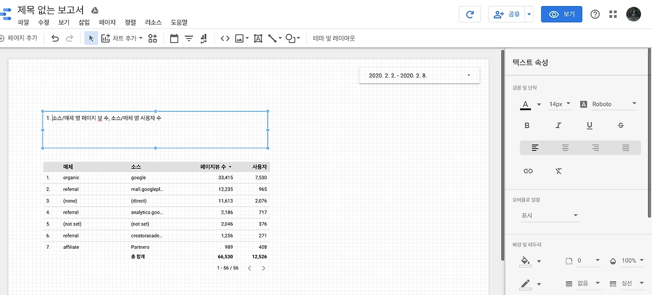Click the report title 제목 없는 보고서
652x295 pixels.
click(50, 10)
